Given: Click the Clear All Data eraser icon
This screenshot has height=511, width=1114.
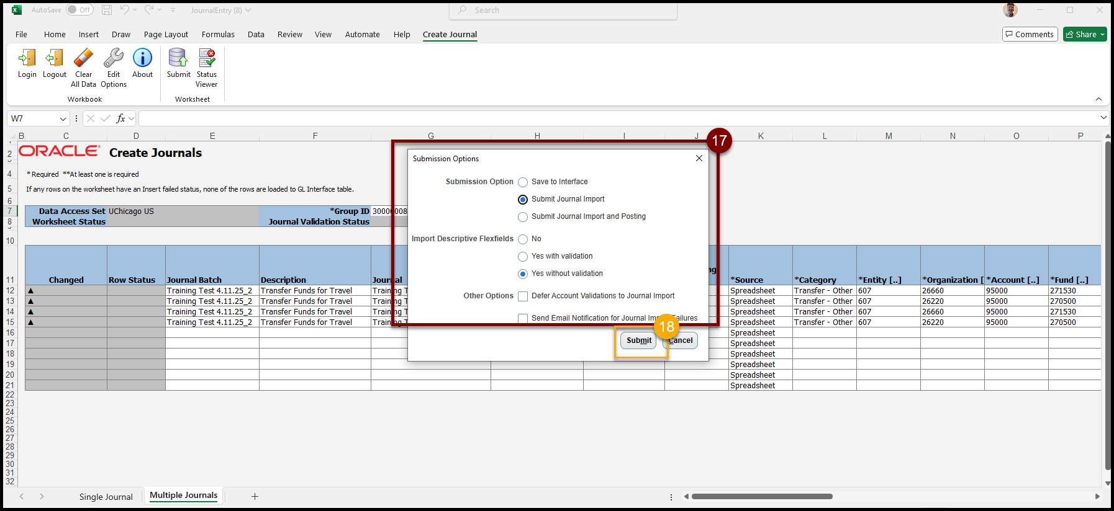Looking at the screenshot, I should pos(83,59).
